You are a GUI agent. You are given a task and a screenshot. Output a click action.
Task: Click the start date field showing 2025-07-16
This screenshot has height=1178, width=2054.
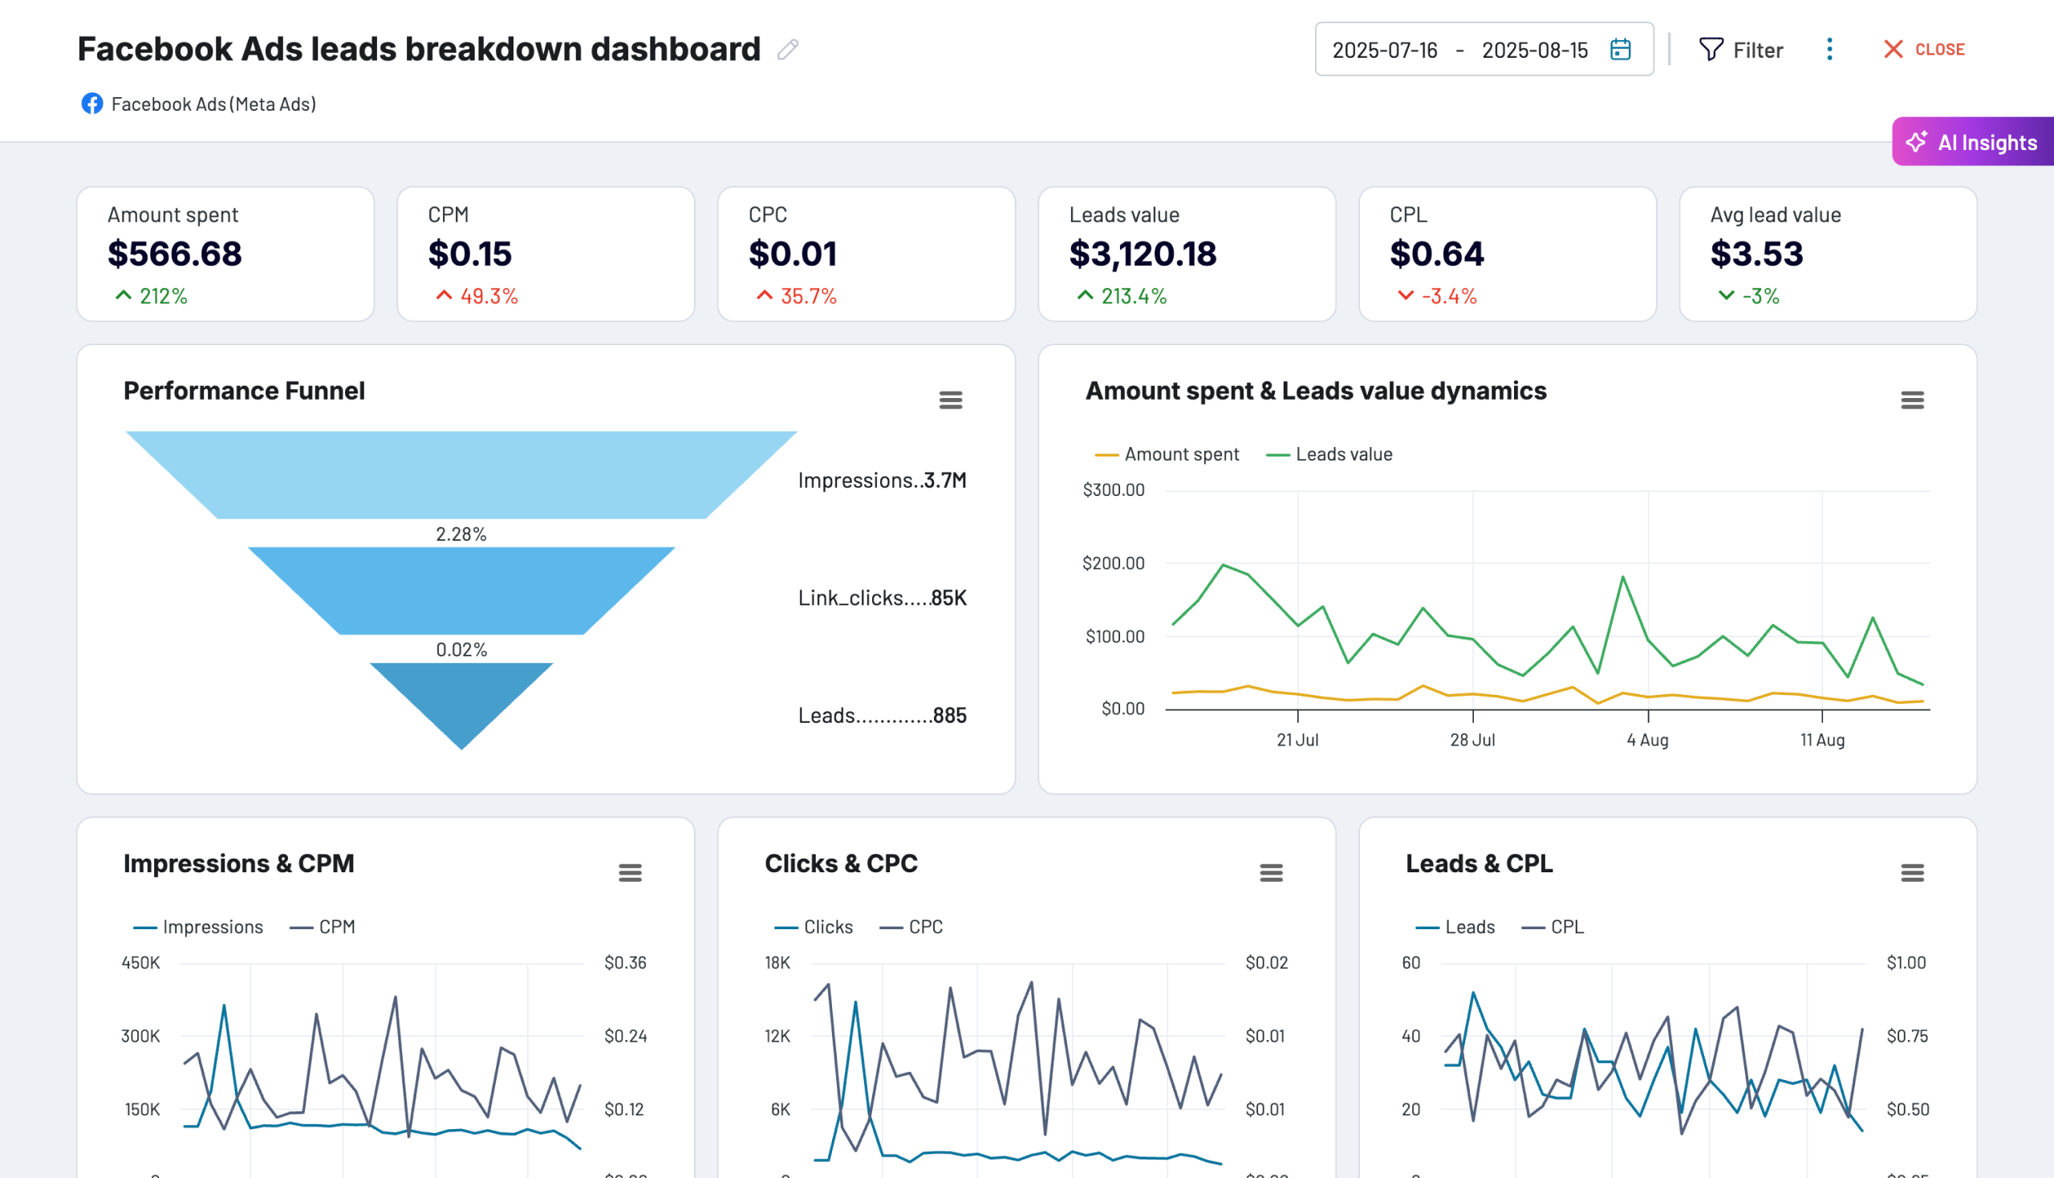(1385, 50)
